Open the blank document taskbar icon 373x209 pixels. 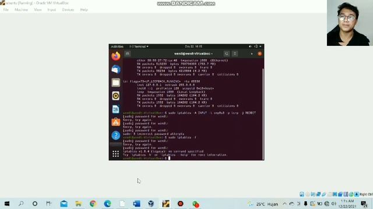tap(122, 204)
